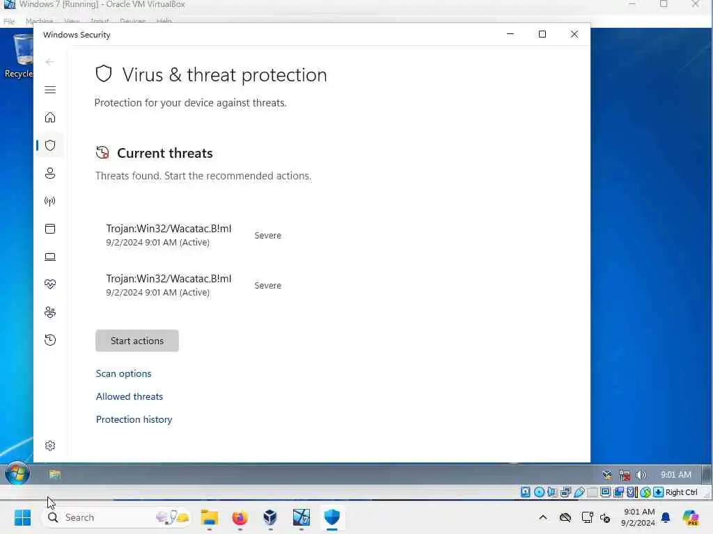This screenshot has height=534, width=713.
Task: Open Protection history clock icon in sidebar
Action: (50, 339)
